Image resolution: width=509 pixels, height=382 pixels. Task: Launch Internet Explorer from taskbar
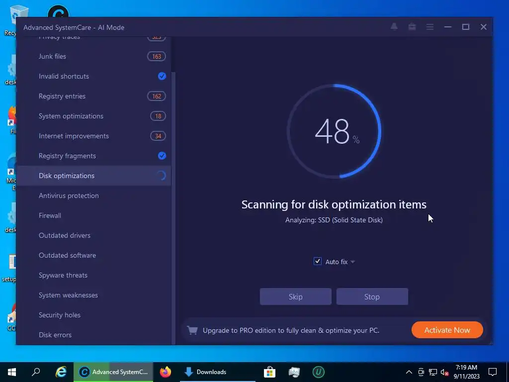61,372
